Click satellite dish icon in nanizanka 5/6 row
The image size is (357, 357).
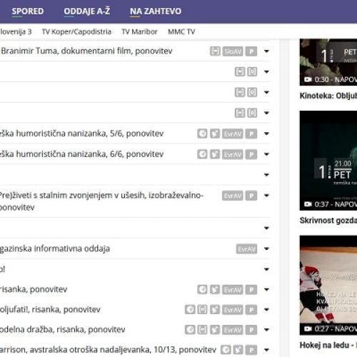pos(215,134)
